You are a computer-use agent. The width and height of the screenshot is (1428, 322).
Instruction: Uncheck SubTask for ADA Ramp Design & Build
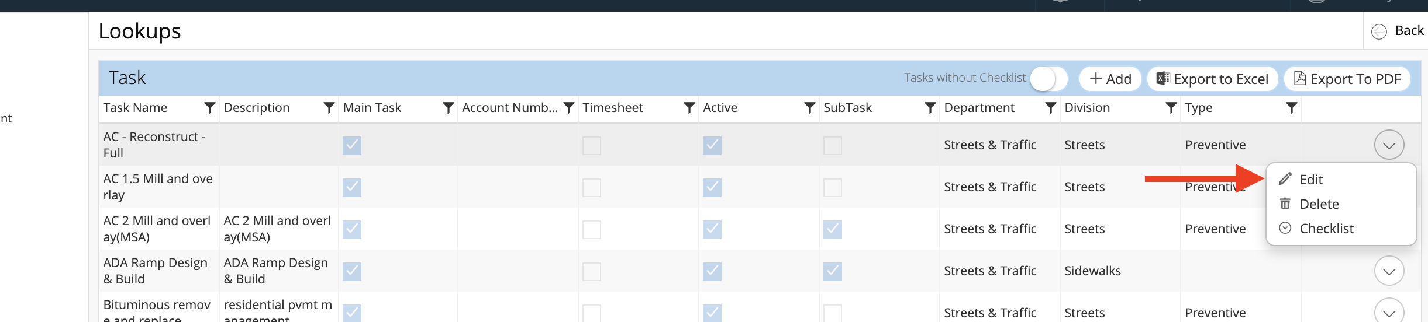click(833, 271)
